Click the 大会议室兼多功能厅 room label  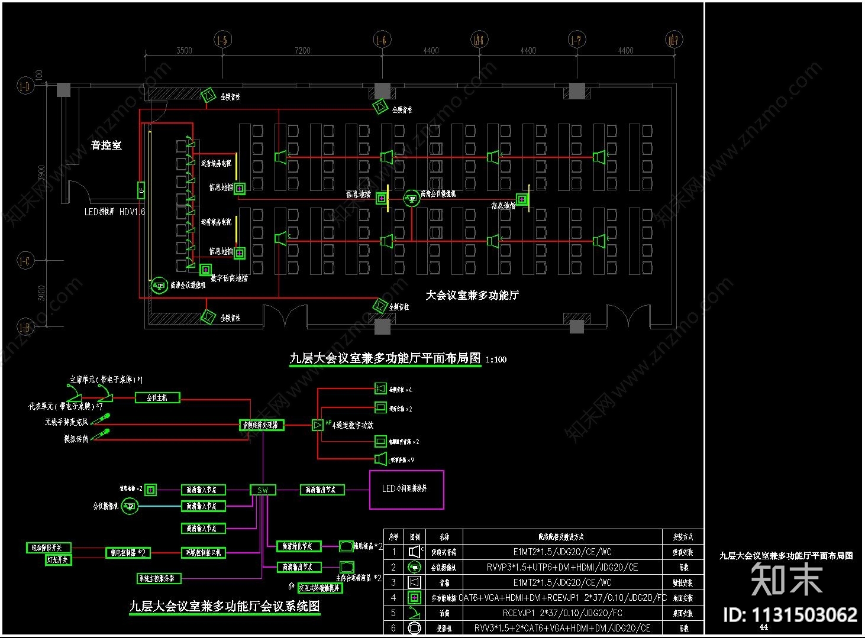tap(472, 295)
